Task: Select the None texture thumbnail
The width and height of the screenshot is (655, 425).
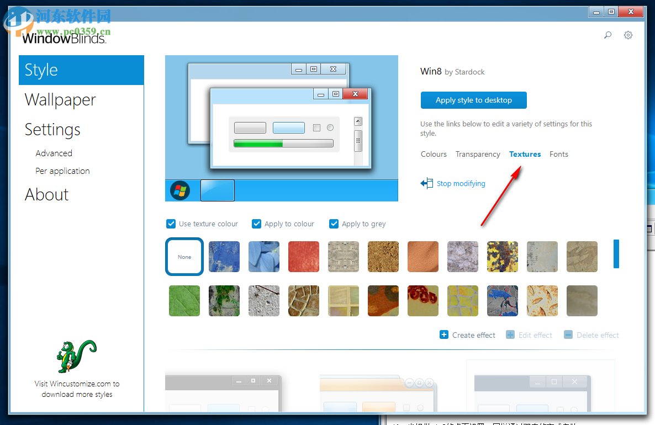Action: pos(184,256)
